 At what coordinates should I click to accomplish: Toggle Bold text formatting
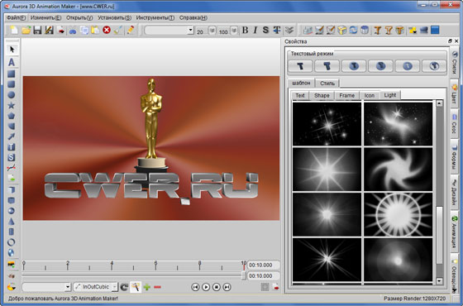click(x=245, y=30)
